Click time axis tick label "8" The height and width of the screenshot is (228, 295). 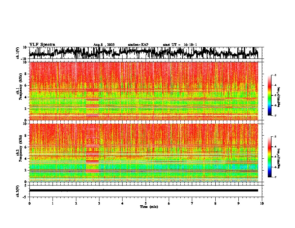click(215, 203)
